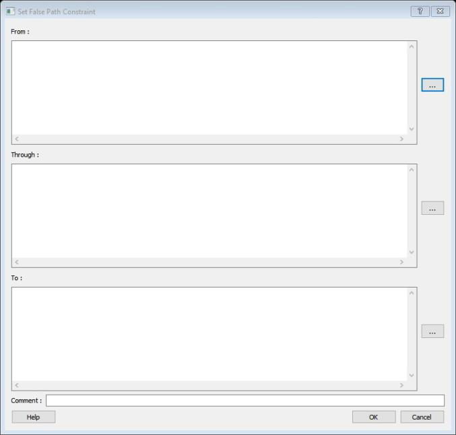Click the down arrow of To vertical scrollbar

[412, 375]
